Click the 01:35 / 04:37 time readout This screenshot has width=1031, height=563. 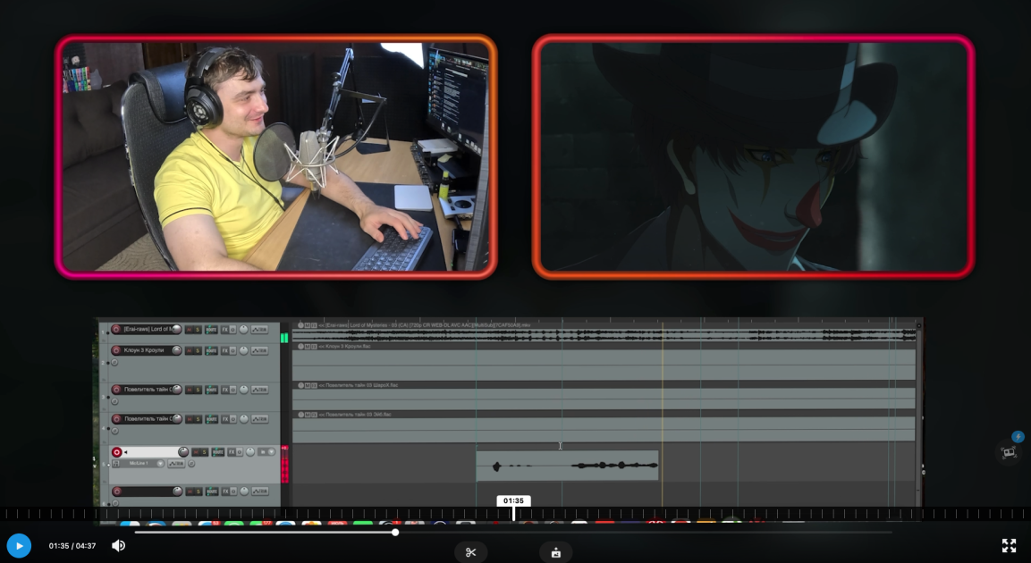(72, 546)
